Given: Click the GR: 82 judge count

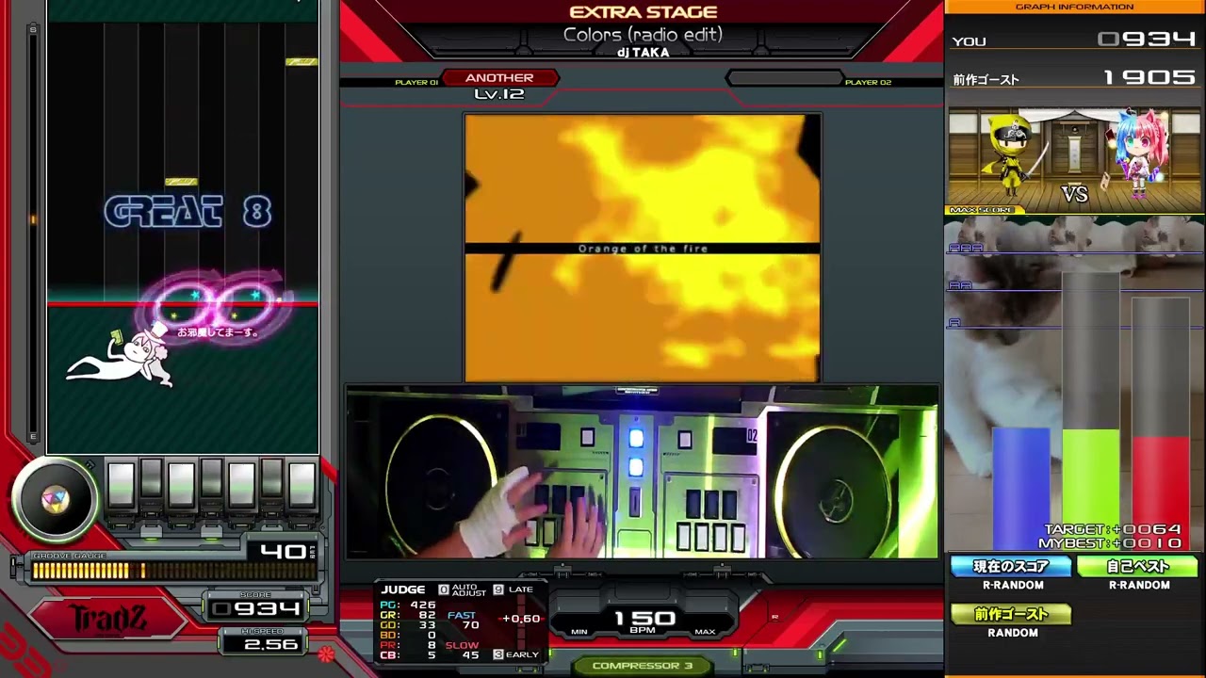Looking at the screenshot, I should [408, 615].
